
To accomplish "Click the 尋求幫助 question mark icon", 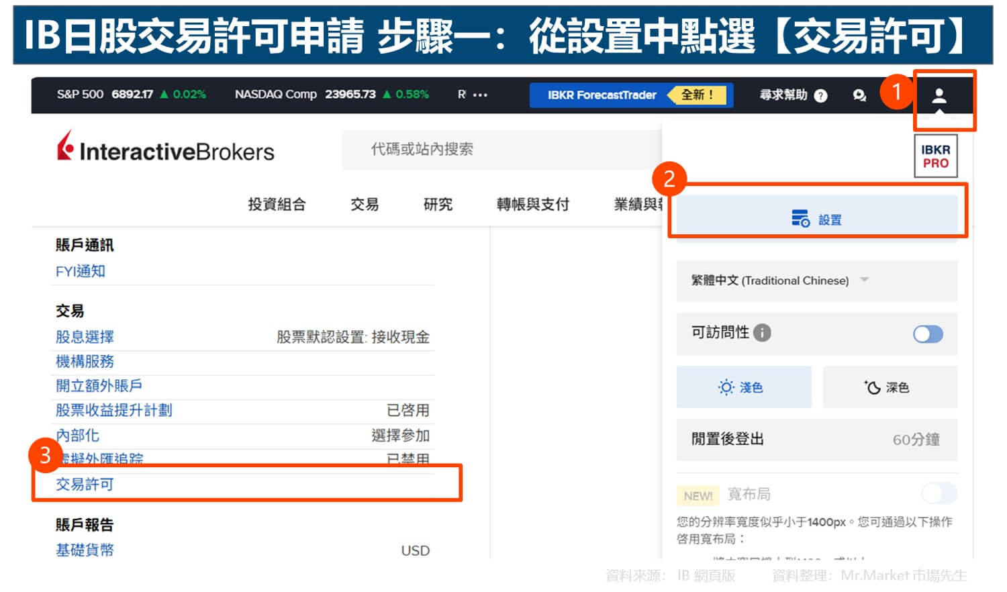I will click(820, 95).
